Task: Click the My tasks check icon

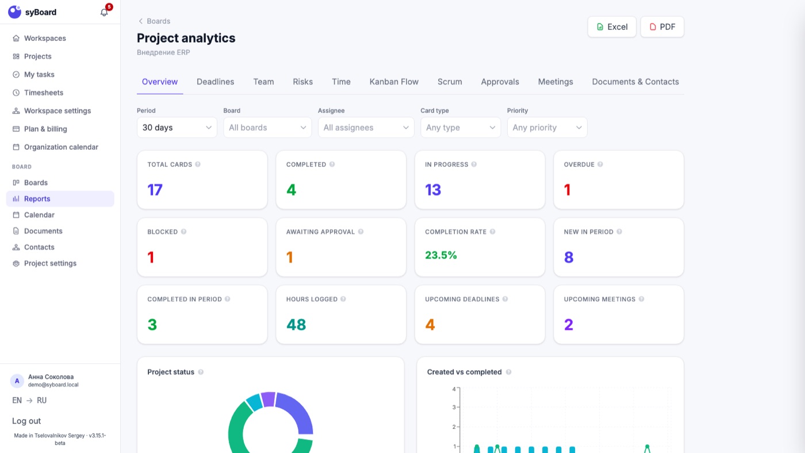Action: [16, 75]
